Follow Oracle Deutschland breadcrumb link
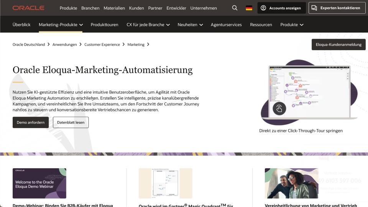Viewport: 368px width, 207px height. [x=29, y=44]
